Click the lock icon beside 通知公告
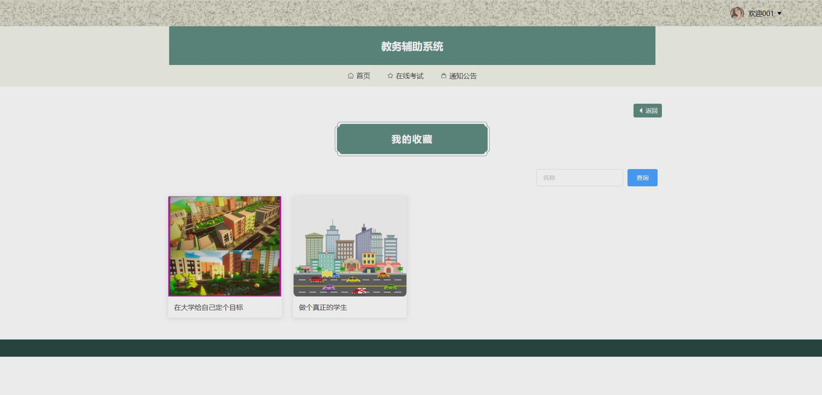822x395 pixels. (443, 76)
